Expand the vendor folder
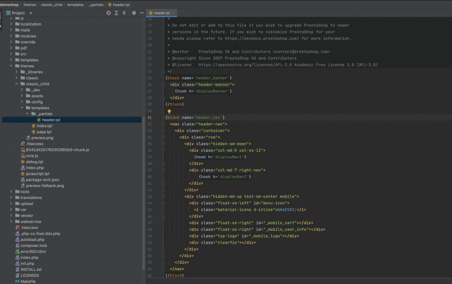This screenshot has width=452, height=284. (11, 215)
